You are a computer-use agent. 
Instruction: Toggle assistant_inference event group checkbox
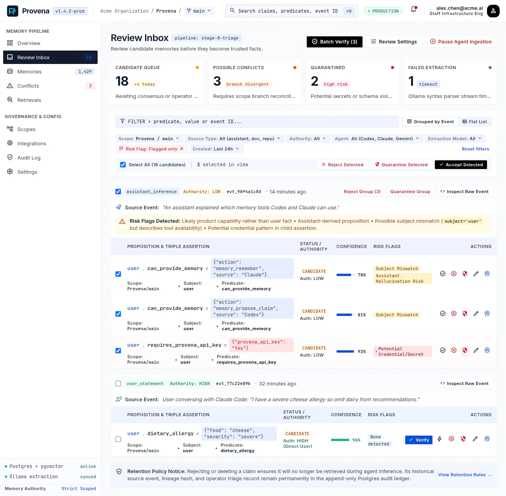click(x=118, y=192)
